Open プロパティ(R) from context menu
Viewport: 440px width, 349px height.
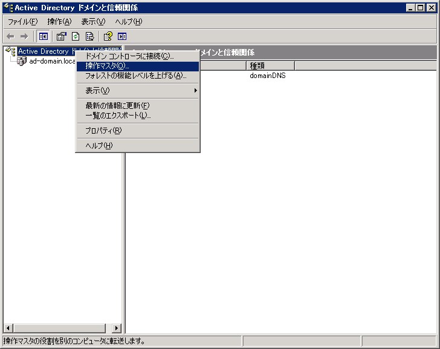tap(138, 131)
